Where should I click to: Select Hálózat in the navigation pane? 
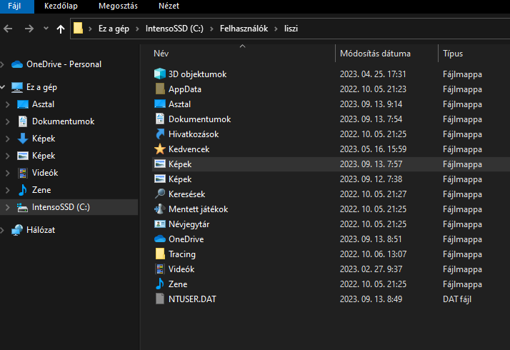pyautogui.click(x=41, y=230)
